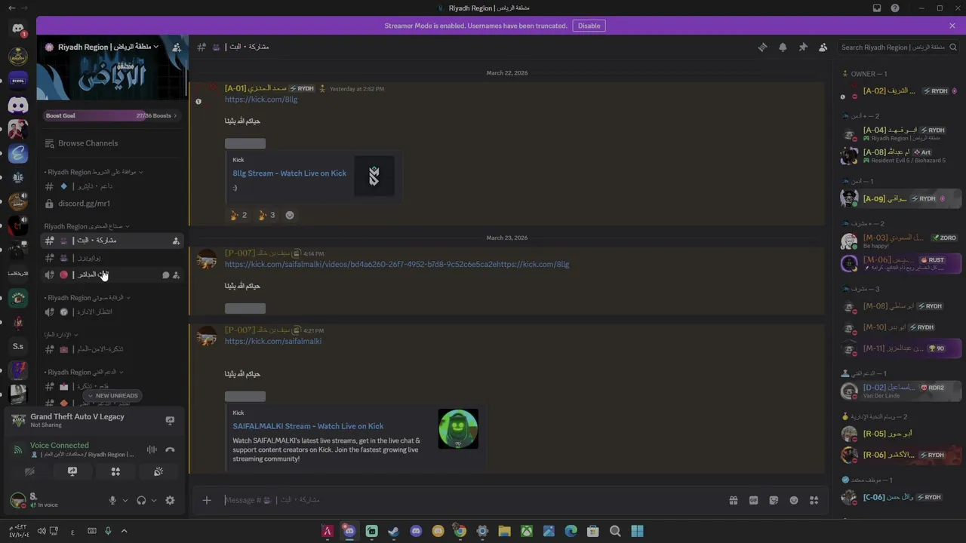966x543 pixels.
Task: Toggle the member list icon
Action: [x=823, y=47]
